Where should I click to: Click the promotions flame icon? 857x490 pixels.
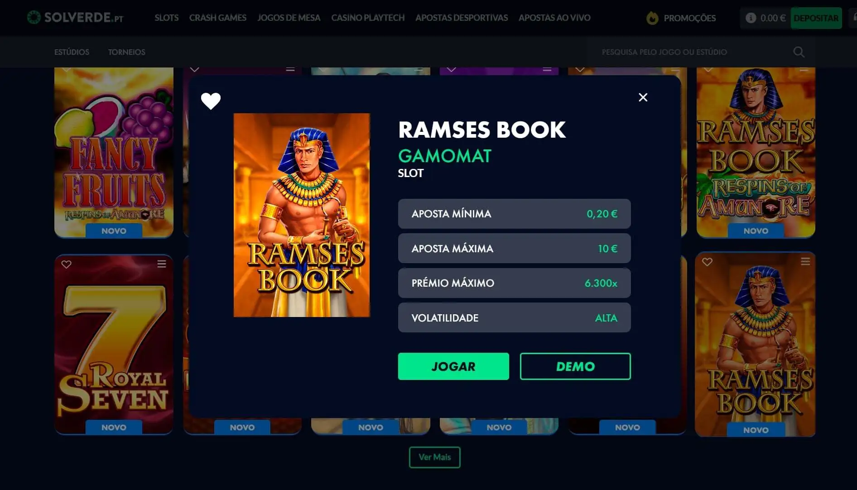pos(652,18)
